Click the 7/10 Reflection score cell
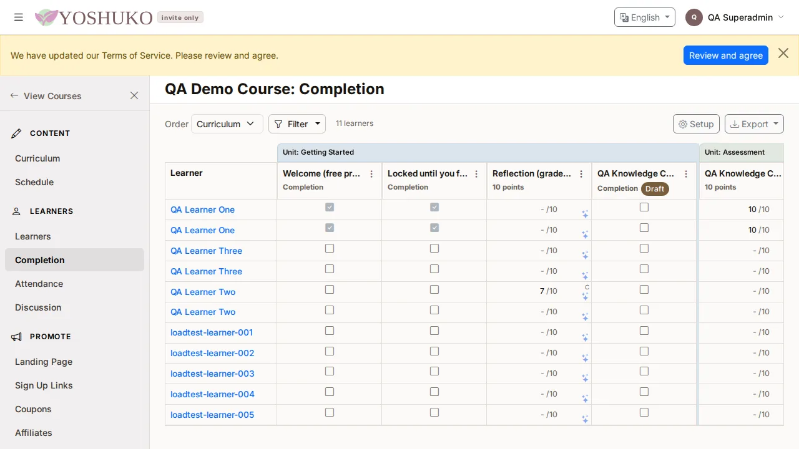 pyautogui.click(x=539, y=291)
